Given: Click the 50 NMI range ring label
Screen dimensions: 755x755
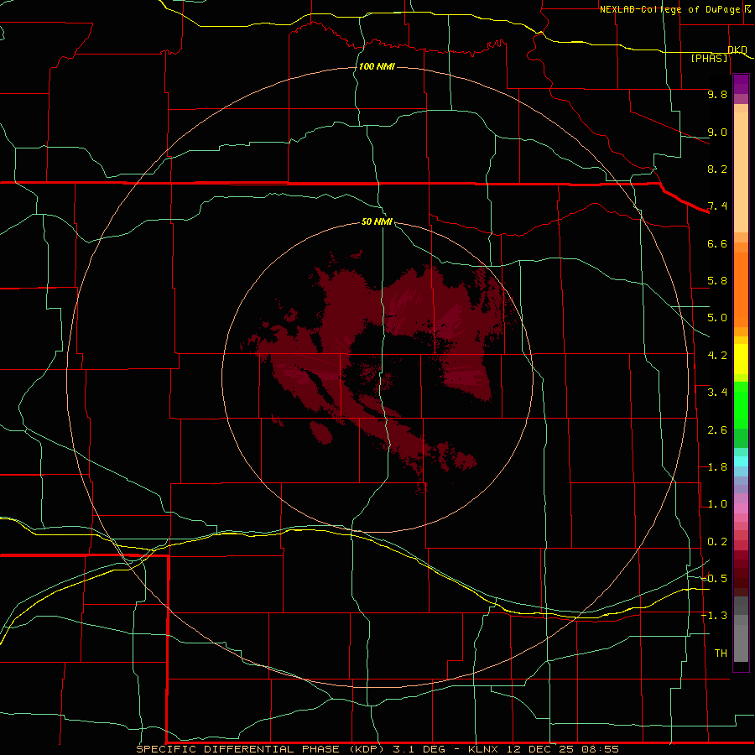Looking at the screenshot, I should click(377, 221).
